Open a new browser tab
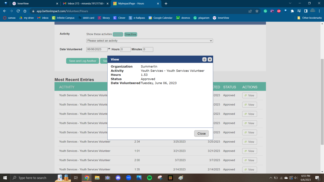This screenshot has height=182, width=324. click(x=166, y=4)
